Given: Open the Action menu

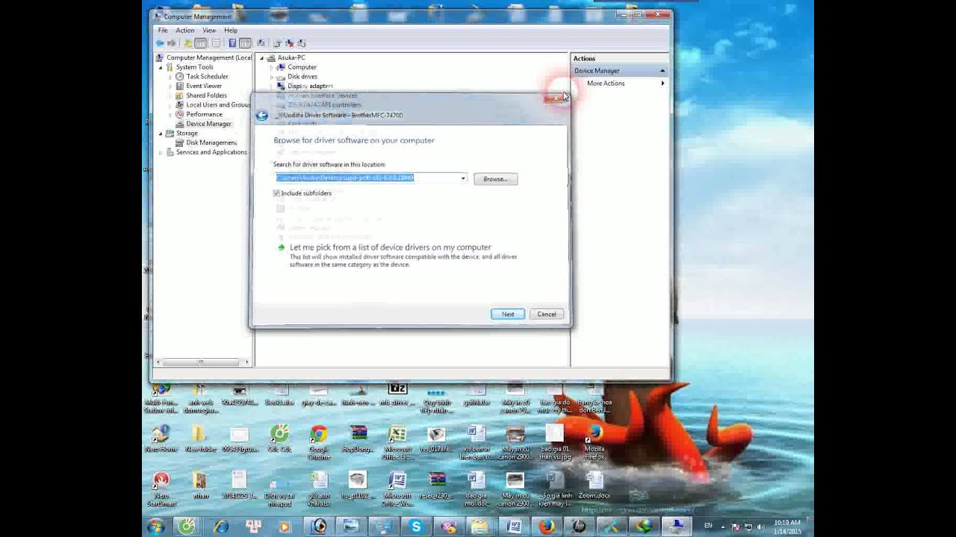Looking at the screenshot, I should click(185, 31).
